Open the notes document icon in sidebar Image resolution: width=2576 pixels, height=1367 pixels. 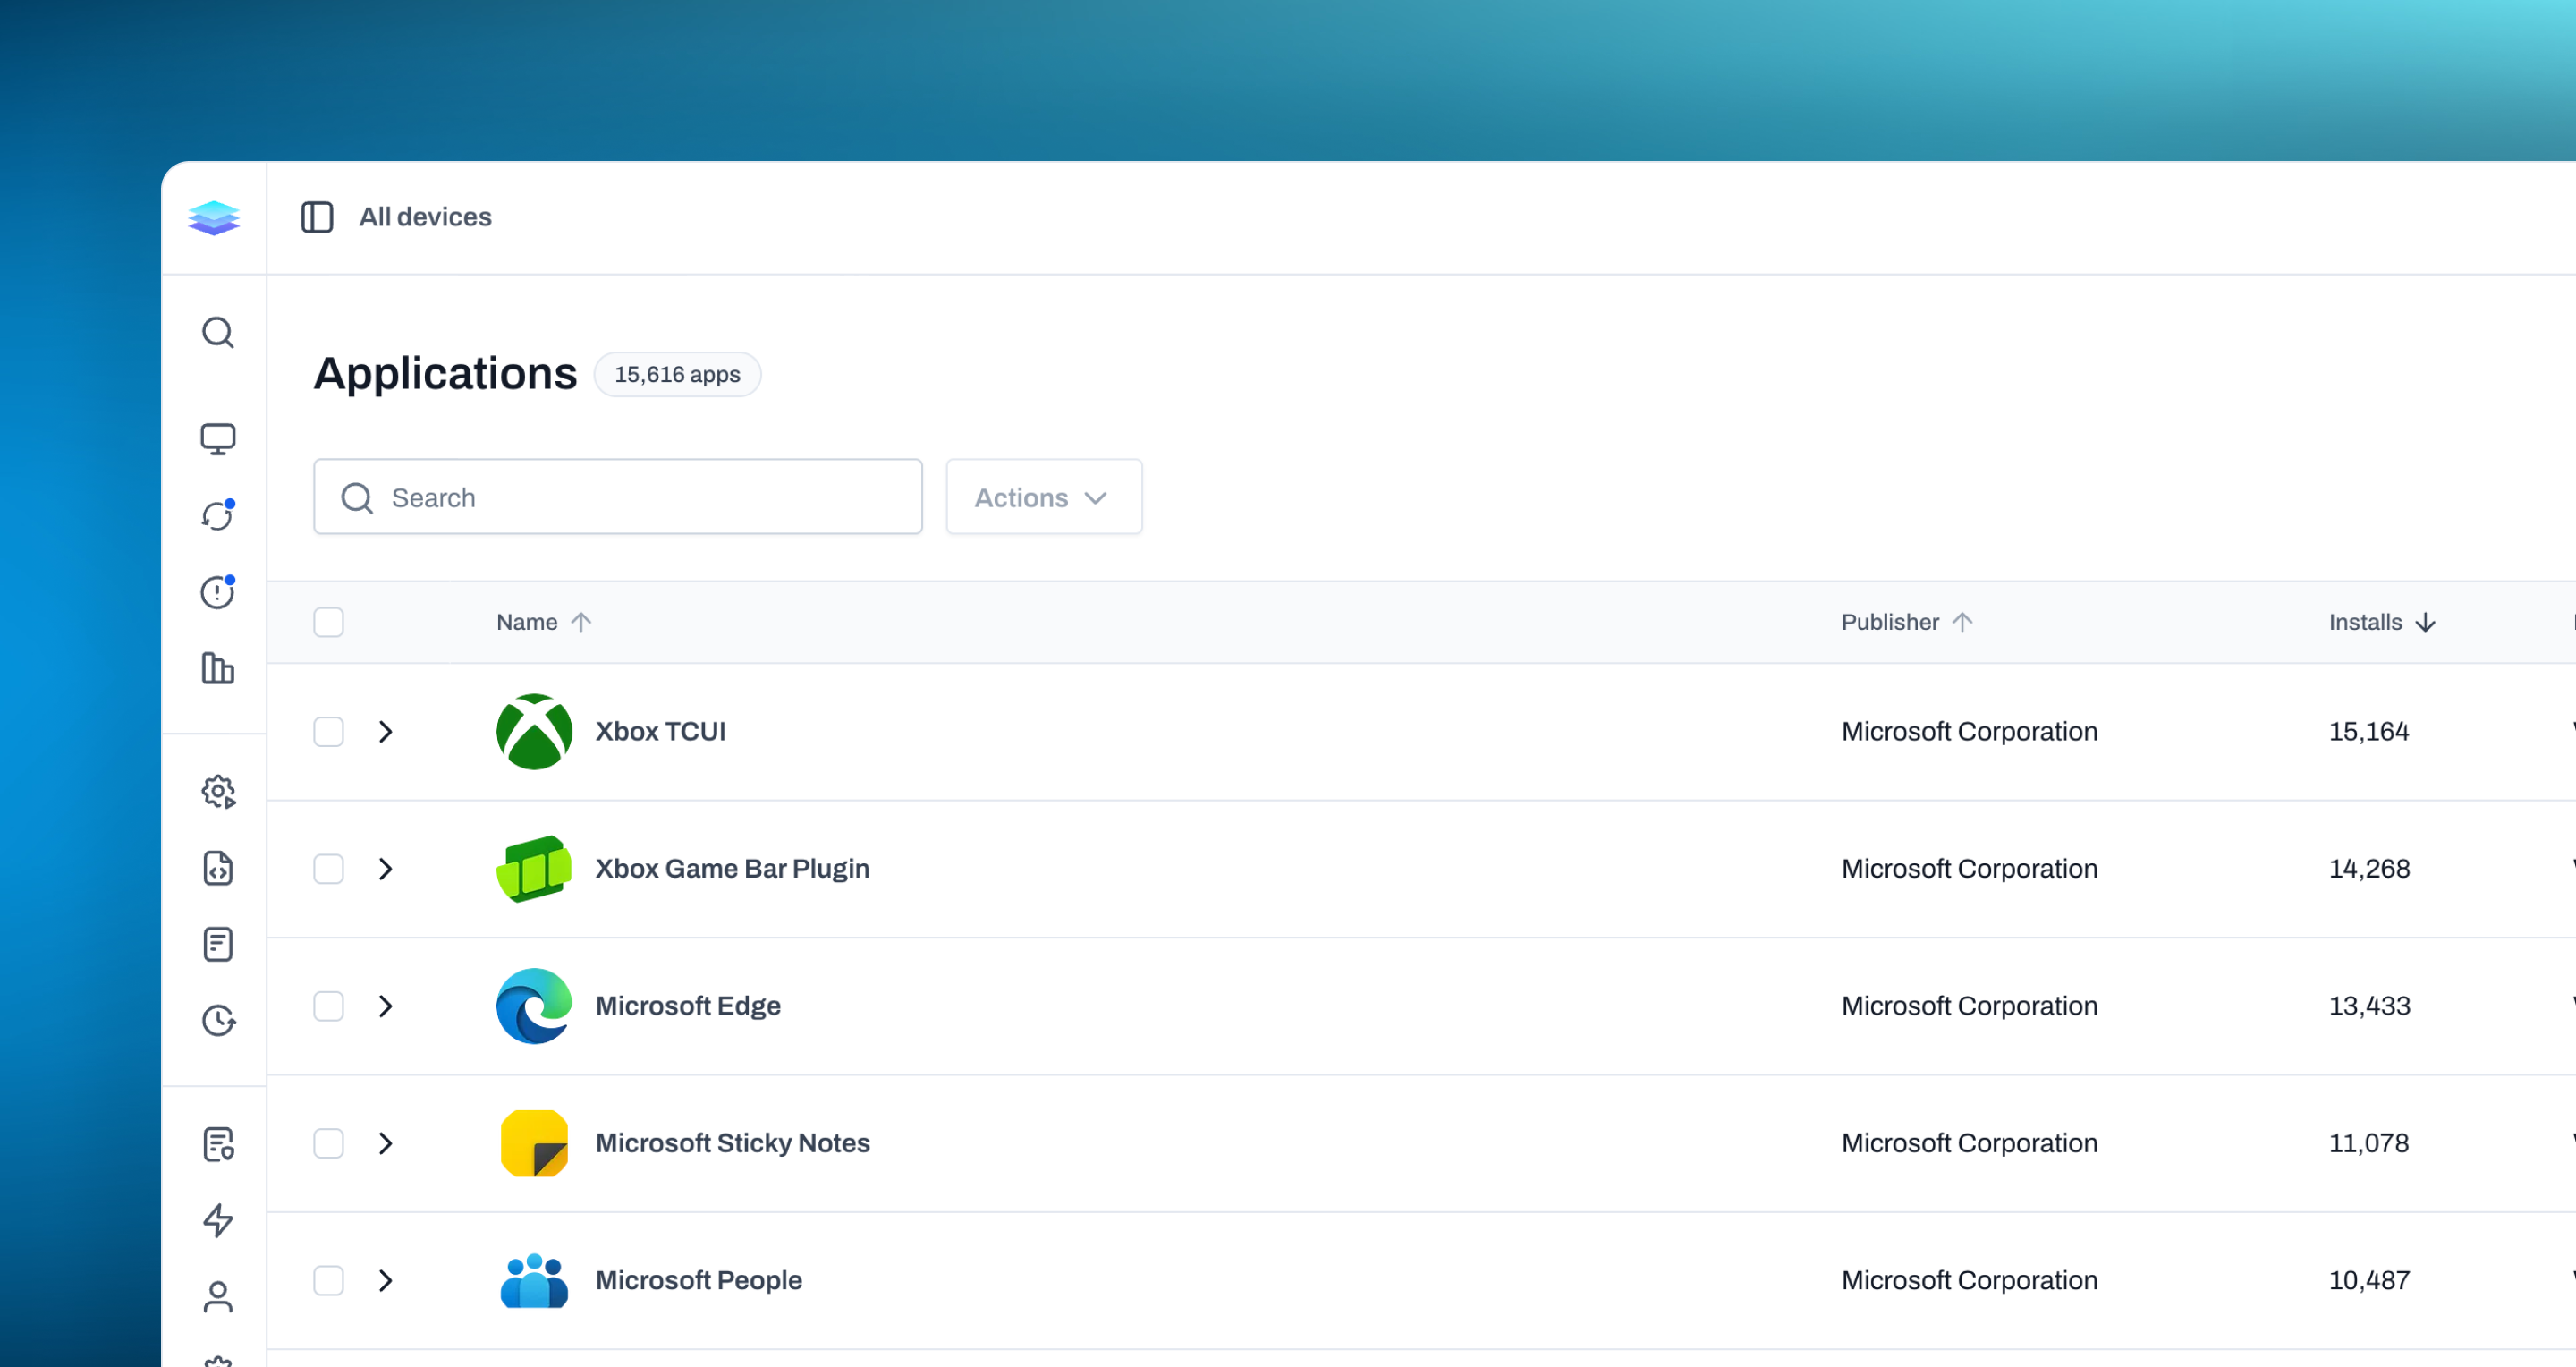point(218,944)
